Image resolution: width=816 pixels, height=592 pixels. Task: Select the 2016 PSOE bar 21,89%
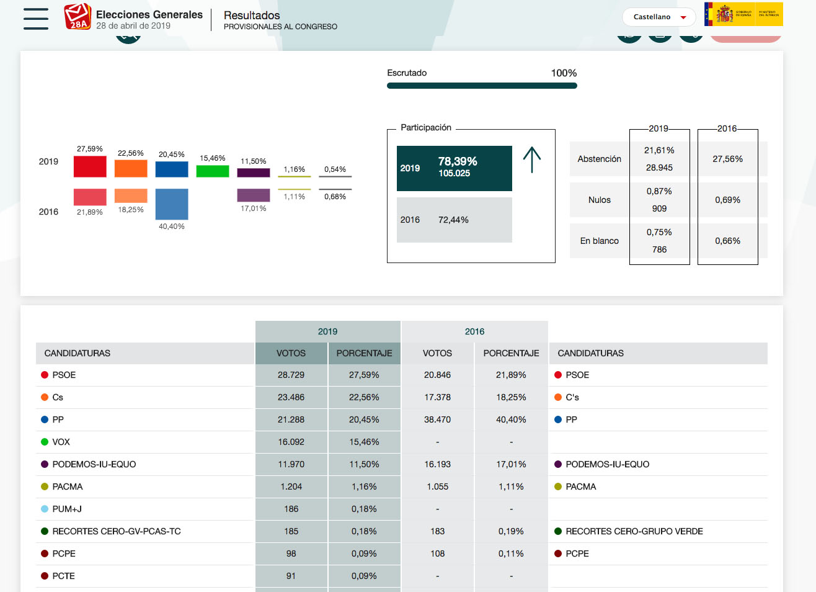pyautogui.click(x=90, y=197)
